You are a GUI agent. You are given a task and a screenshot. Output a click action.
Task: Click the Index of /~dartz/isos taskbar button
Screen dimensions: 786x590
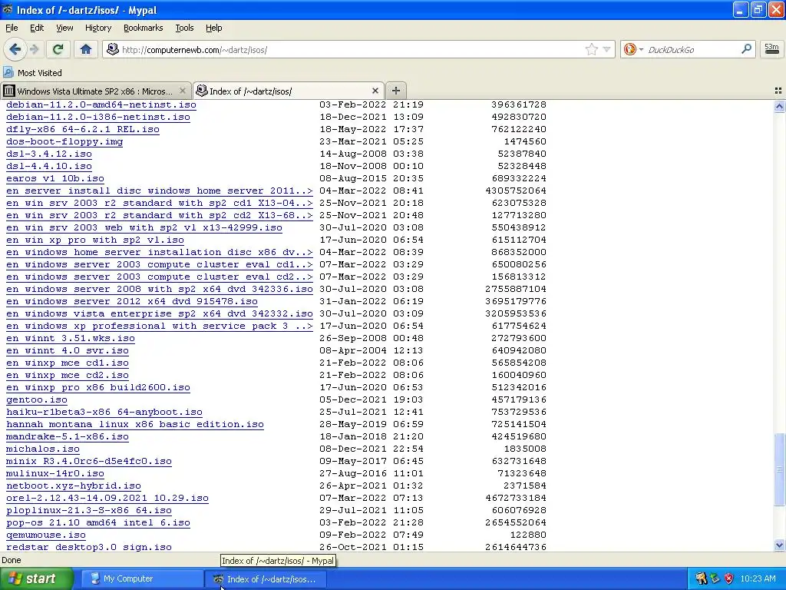click(266, 579)
